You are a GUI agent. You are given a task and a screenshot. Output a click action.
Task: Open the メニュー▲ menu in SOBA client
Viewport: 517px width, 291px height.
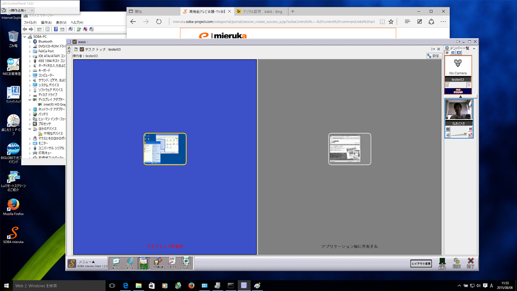87,262
